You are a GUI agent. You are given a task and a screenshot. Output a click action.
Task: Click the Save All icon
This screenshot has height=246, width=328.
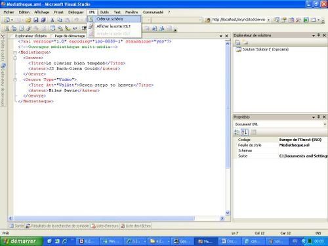tap(43, 20)
